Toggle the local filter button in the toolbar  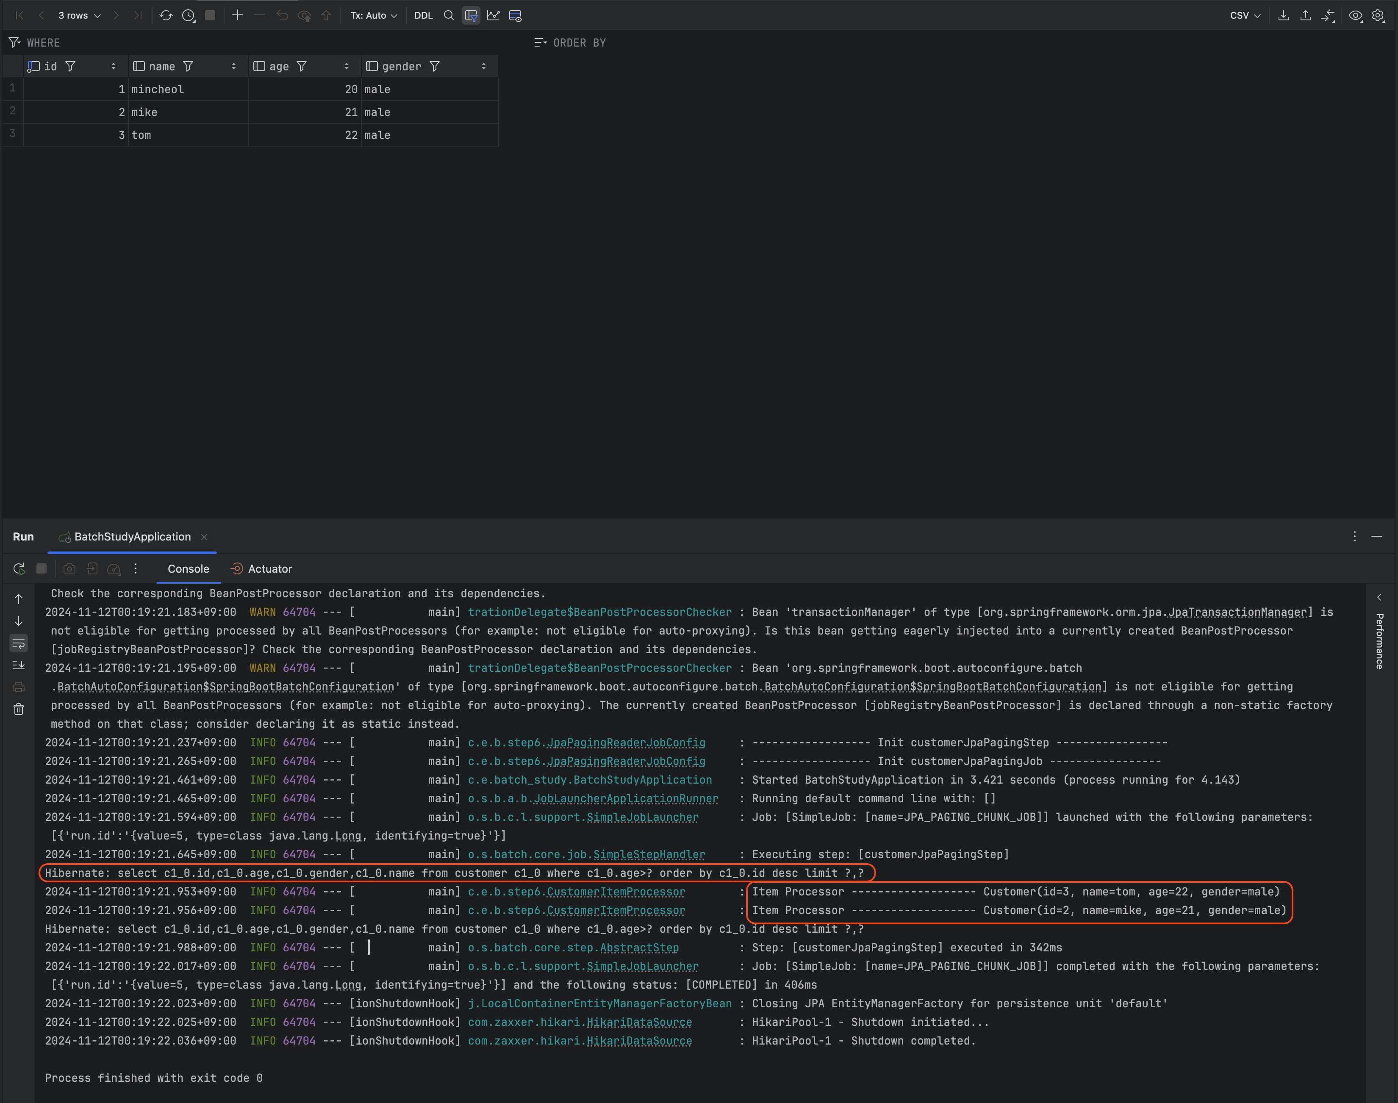(472, 16)
